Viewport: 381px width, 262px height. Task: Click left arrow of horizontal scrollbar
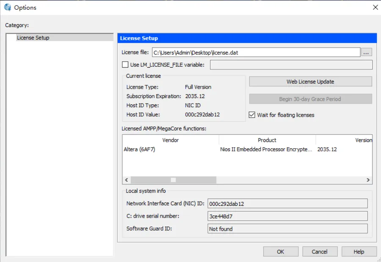coord(126,180)
